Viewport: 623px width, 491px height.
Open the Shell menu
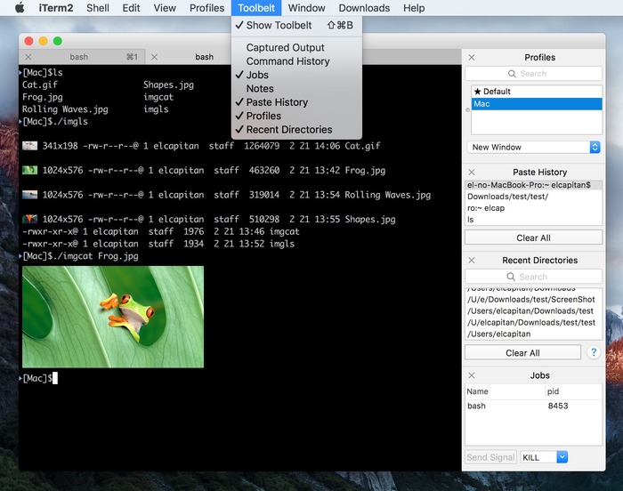(x=98, y=8)
